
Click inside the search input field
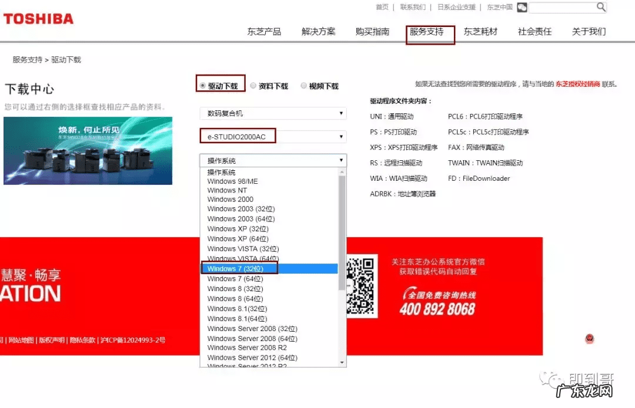click(x=564, y=7)
